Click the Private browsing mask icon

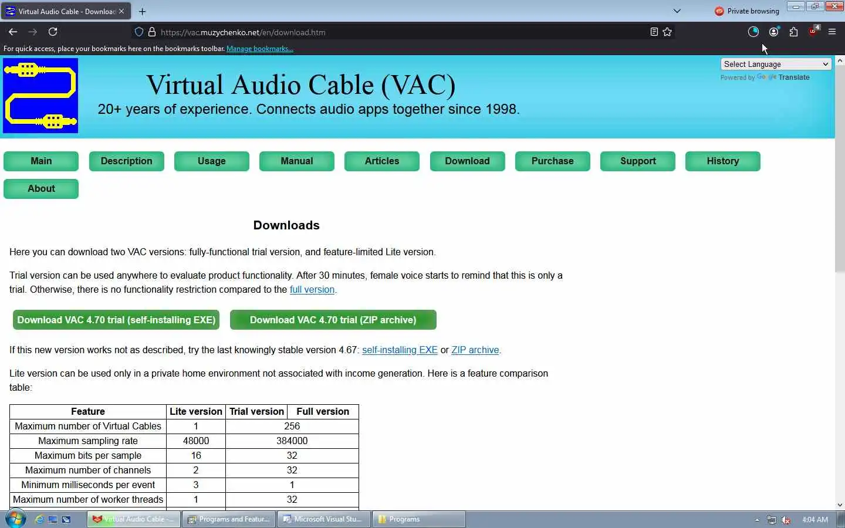point(719,11)
